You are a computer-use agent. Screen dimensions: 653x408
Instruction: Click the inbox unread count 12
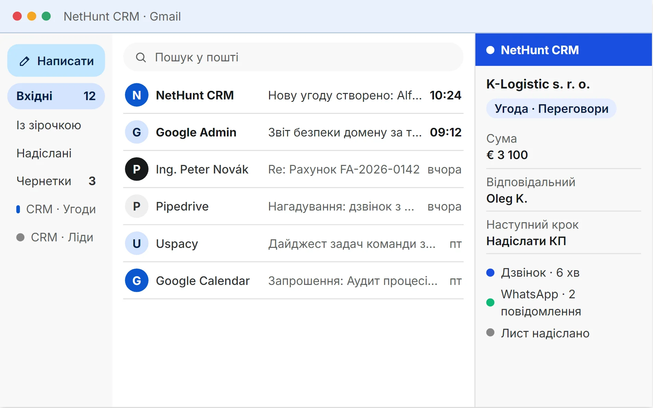[x=90, y=96]
